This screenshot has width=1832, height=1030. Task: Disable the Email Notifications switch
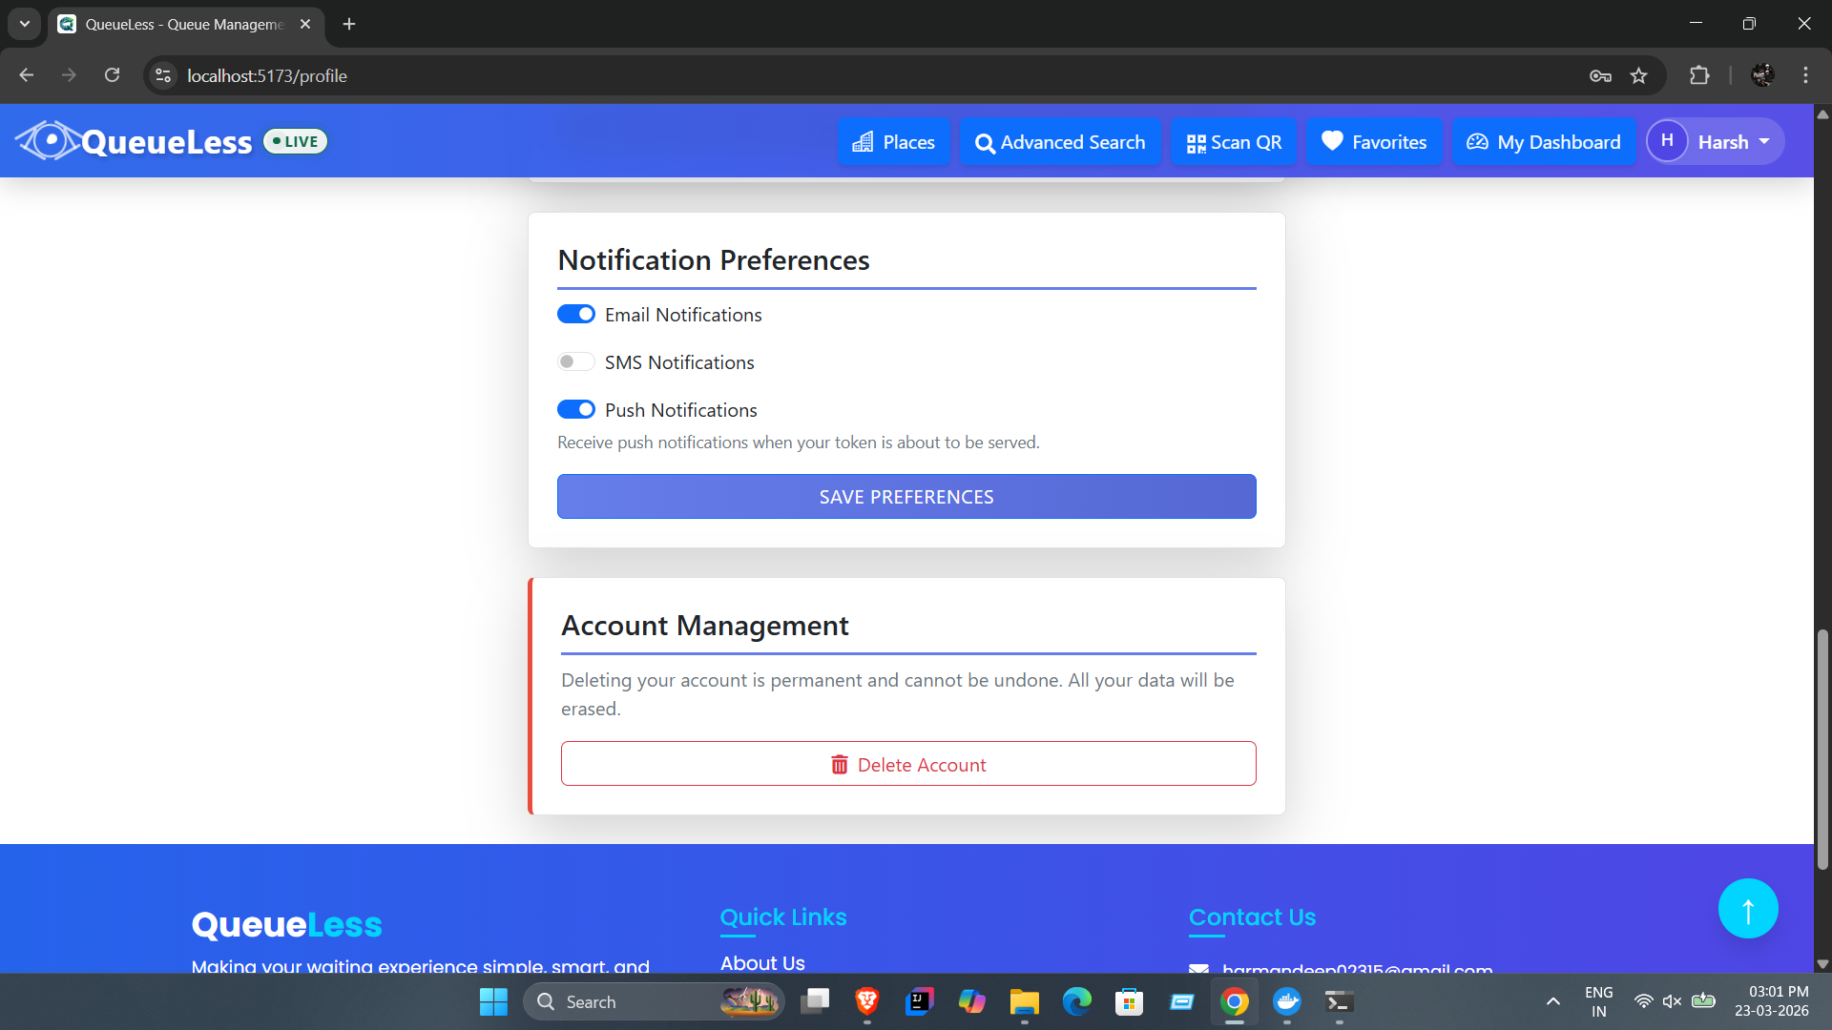click(576, 315)
